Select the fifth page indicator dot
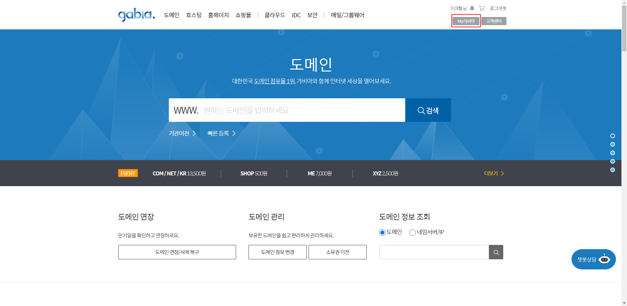Image resolution: width=627 pixels, height=306 pixels. [613, 170]
